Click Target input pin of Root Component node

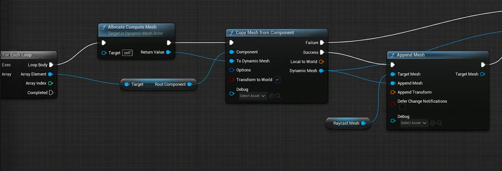127,84
